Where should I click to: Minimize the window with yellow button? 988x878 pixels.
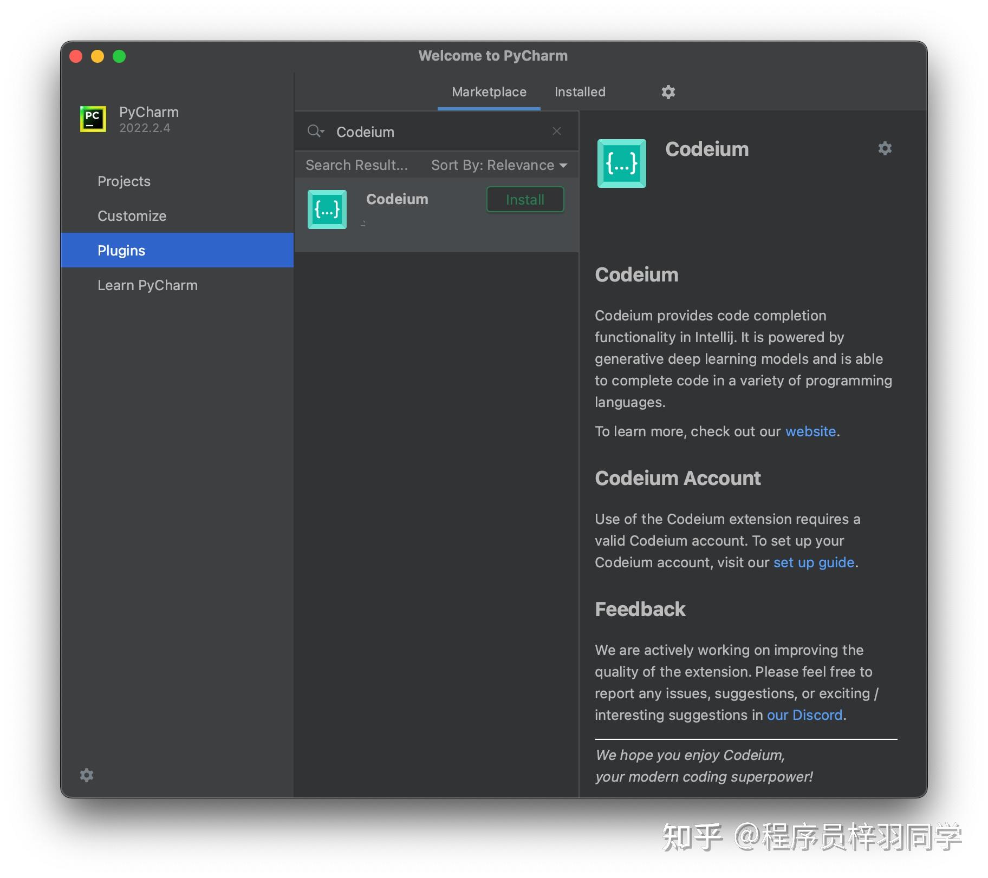click(x=97, y=56)
